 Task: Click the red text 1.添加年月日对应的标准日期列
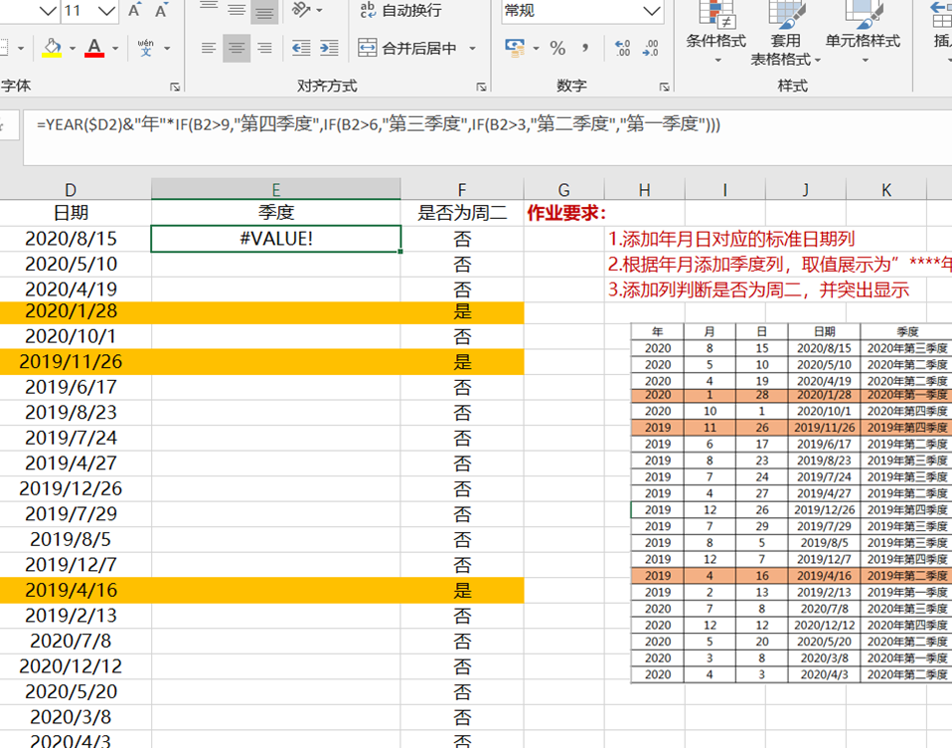click(x=731, y=239)
